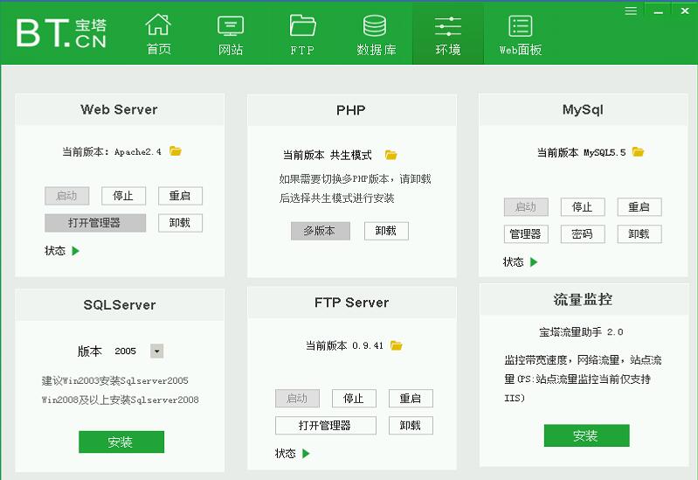Go to the 数据库 tab
Image resolution: width=698 pixels, height=480 pixels.
coord(376,34)
